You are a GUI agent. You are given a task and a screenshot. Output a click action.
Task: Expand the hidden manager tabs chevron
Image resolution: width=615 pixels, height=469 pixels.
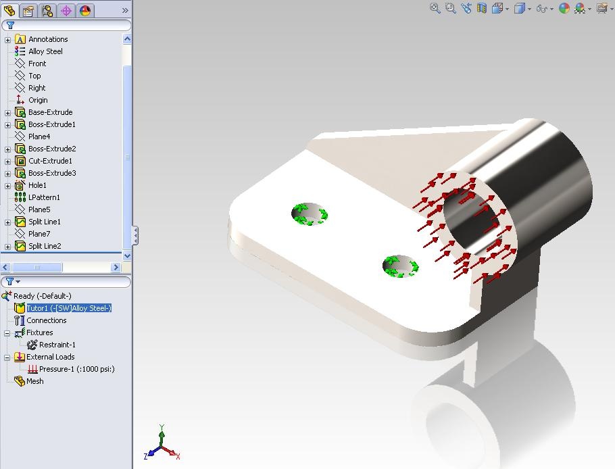point(125,11)
